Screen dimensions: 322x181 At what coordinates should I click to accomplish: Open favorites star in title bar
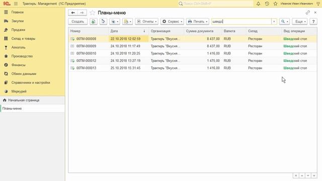[275, 4]
